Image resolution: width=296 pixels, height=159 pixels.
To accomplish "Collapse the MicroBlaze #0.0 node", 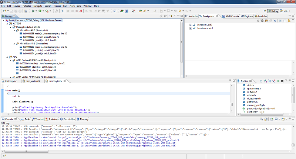I will pos(14,30).
